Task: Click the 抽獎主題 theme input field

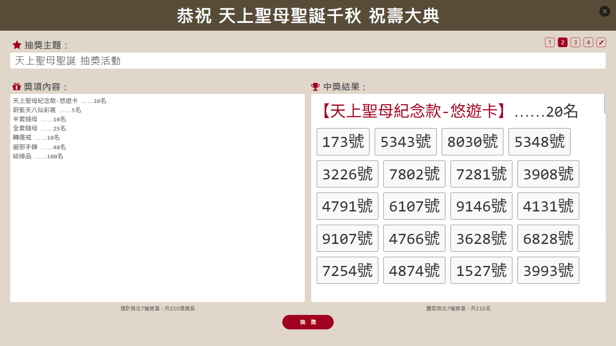Action: (x=308, y=60)
